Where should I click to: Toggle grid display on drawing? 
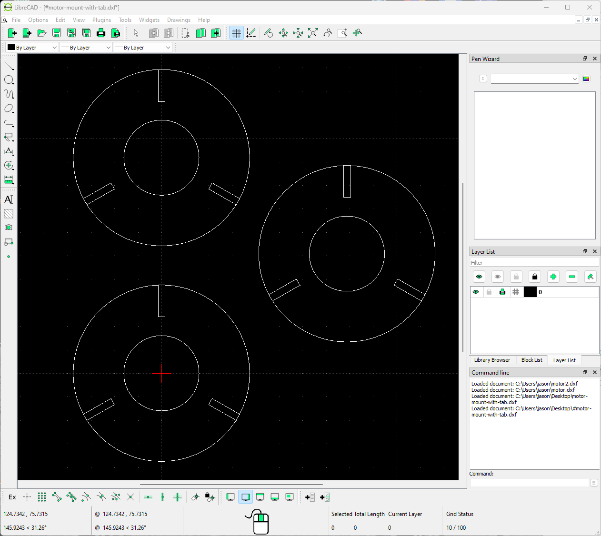[x=236, y=33]
